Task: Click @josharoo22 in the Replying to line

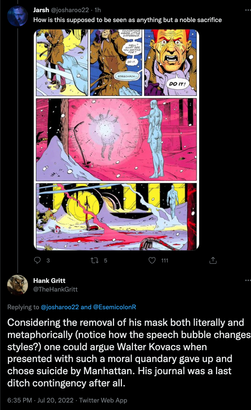Action: (59, 307)
